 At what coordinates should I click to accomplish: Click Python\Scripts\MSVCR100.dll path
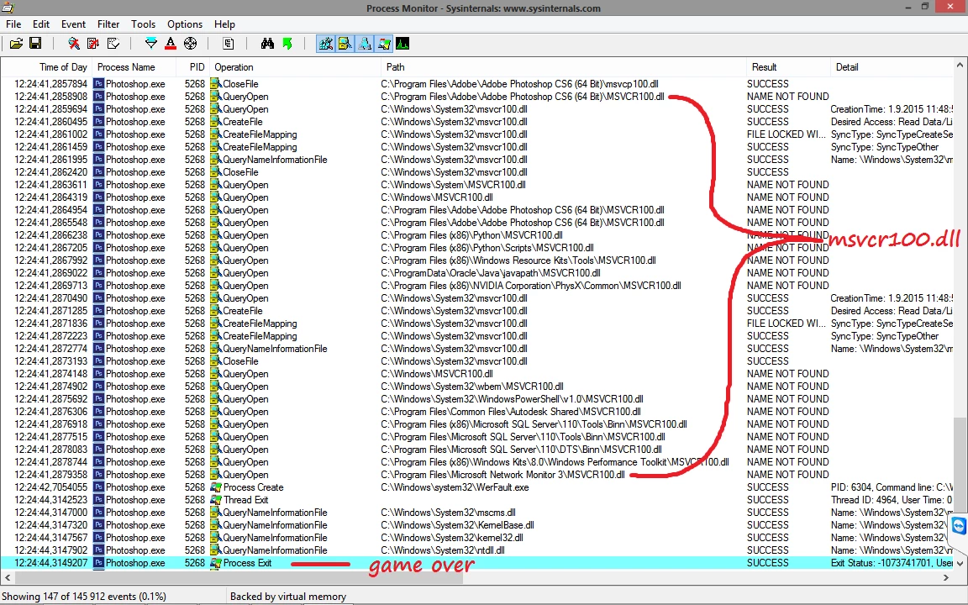click(x=487, y=248)
